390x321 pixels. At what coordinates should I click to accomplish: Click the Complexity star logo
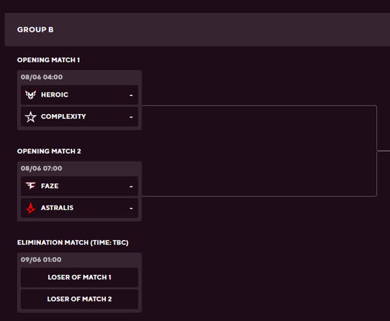(x=31, y=117)
